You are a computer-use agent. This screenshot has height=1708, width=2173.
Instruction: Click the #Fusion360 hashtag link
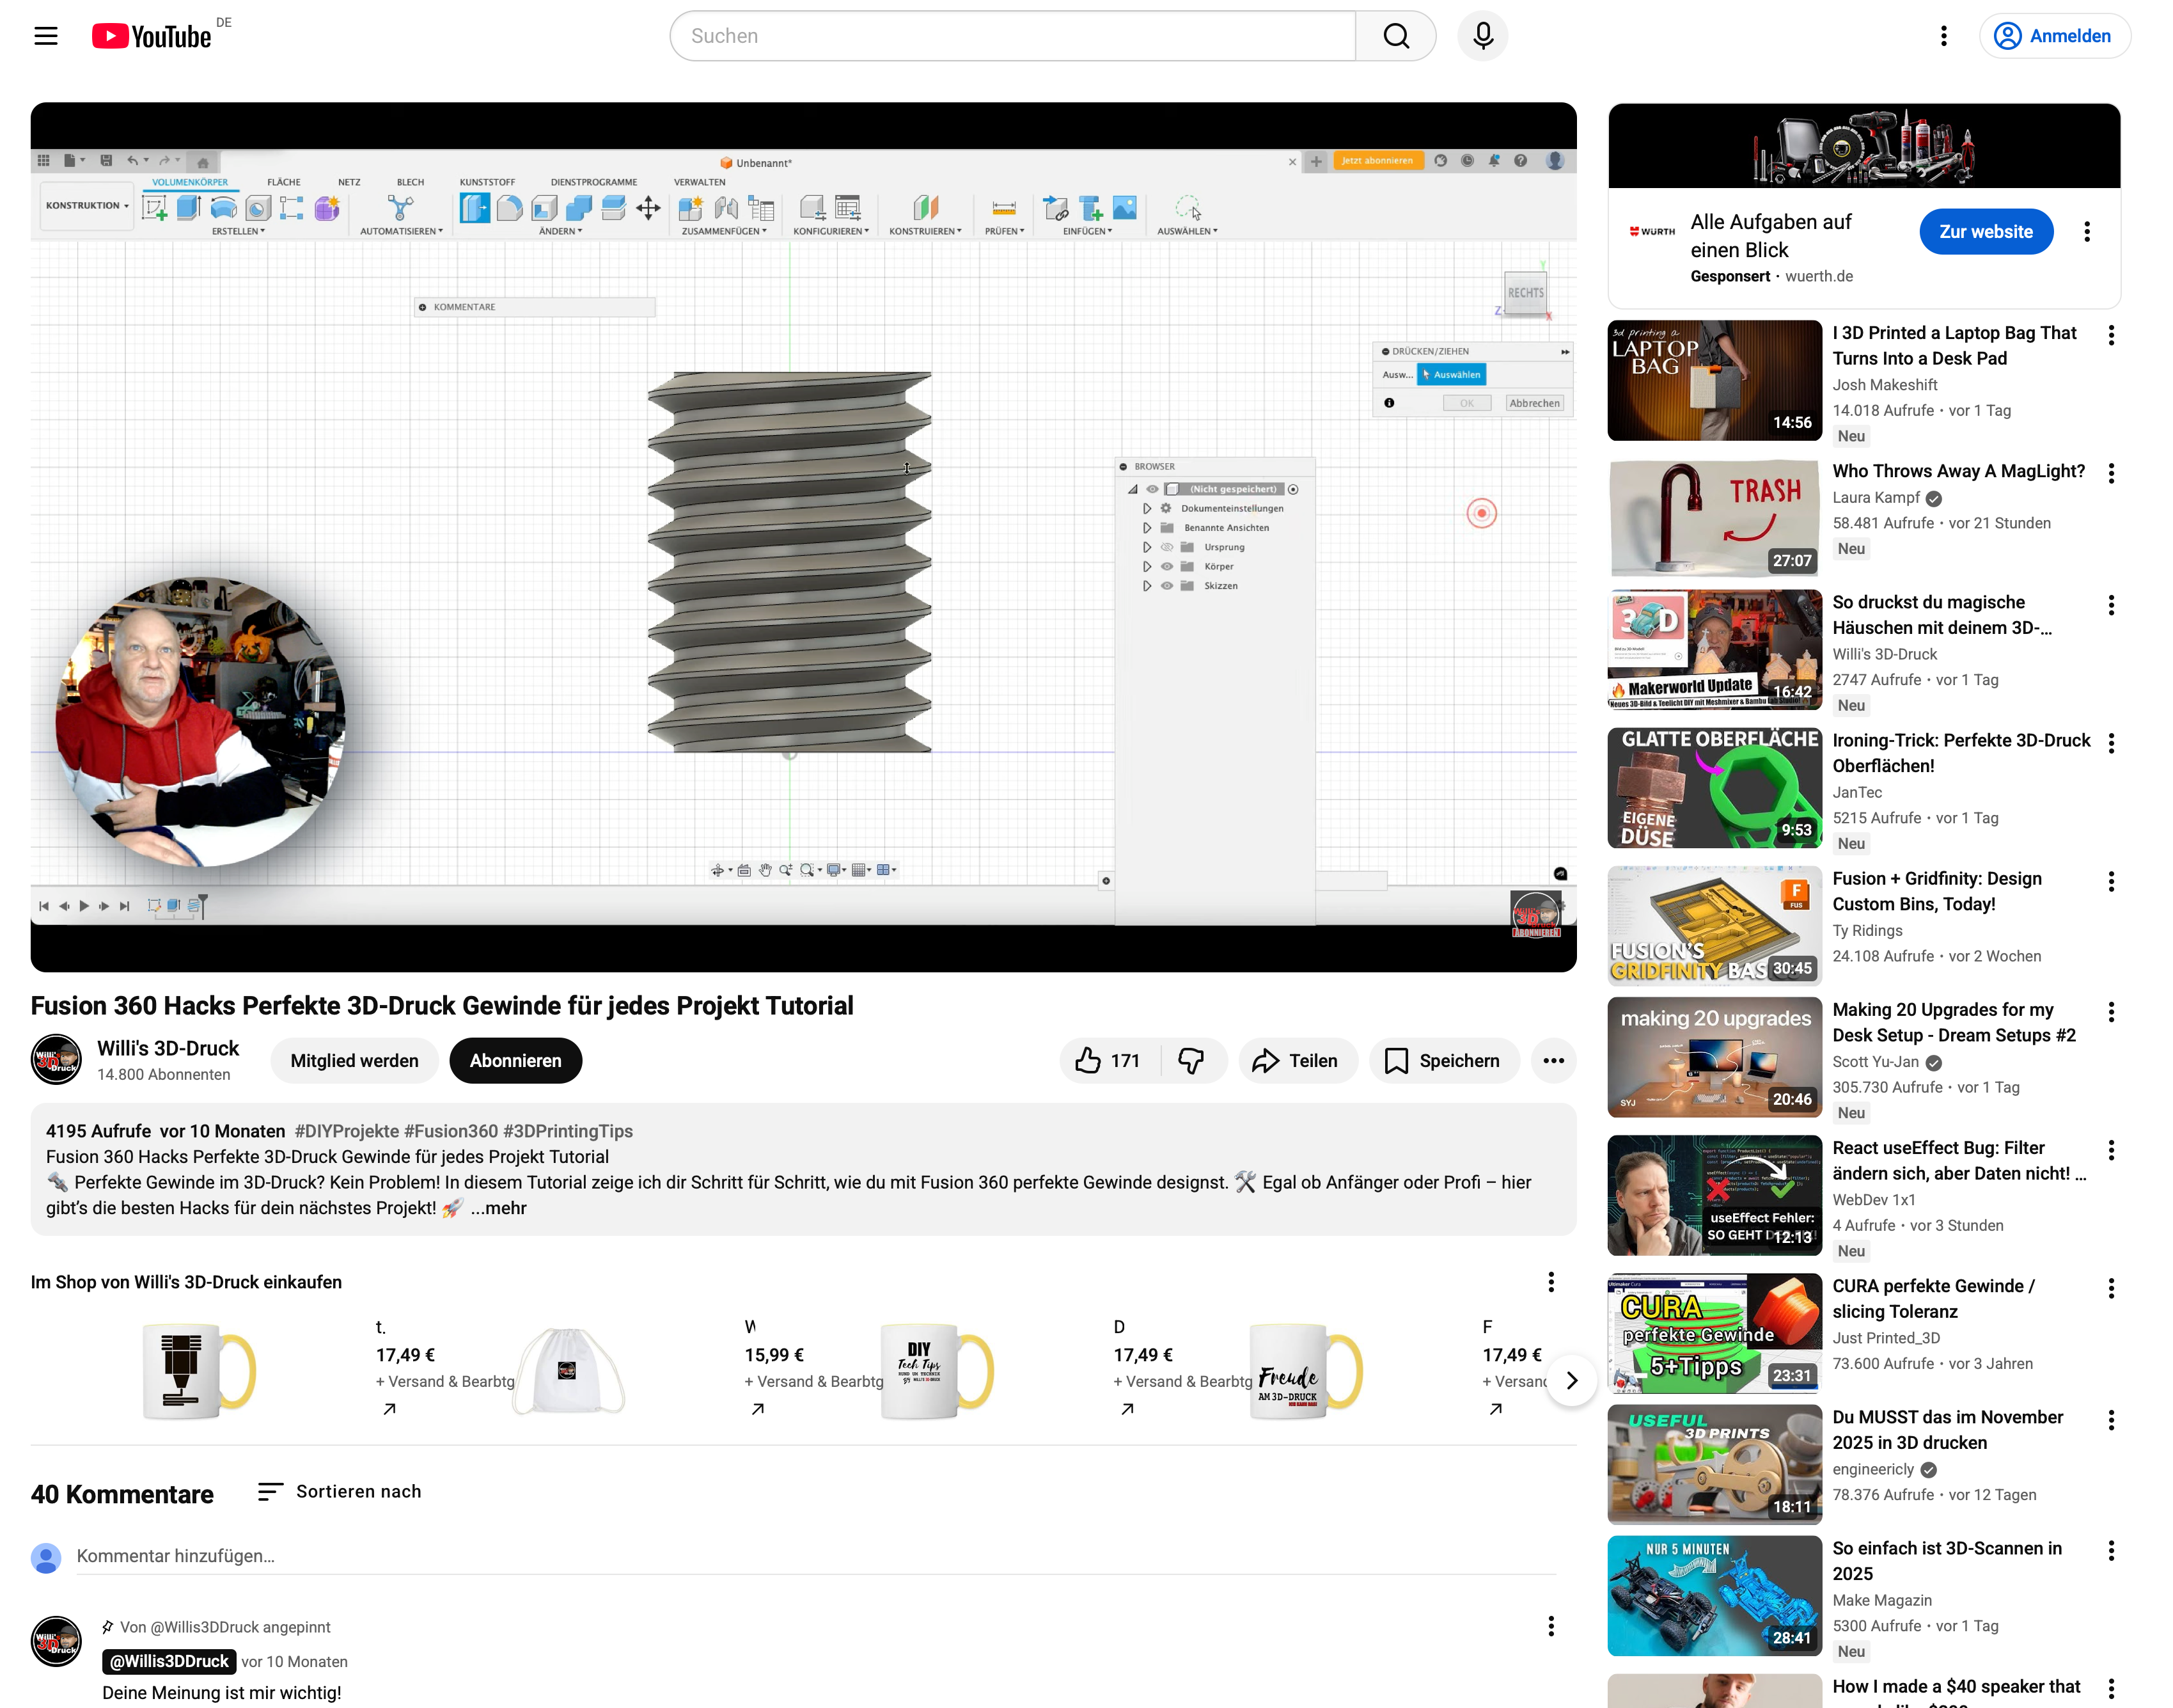click(450, 1131)
